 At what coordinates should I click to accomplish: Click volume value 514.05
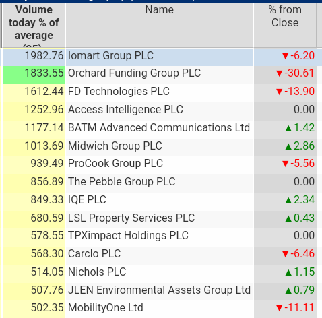47,272
